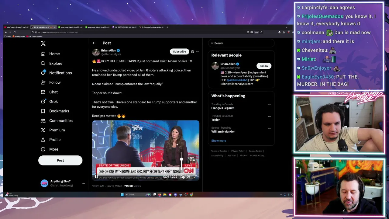Open Chat from the sidebar

click(49, 92)
